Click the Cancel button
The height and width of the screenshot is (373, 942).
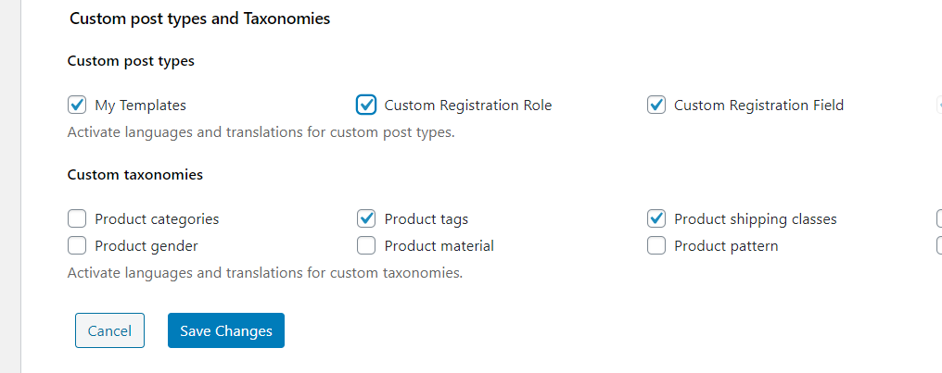click(x=109, y=330)
